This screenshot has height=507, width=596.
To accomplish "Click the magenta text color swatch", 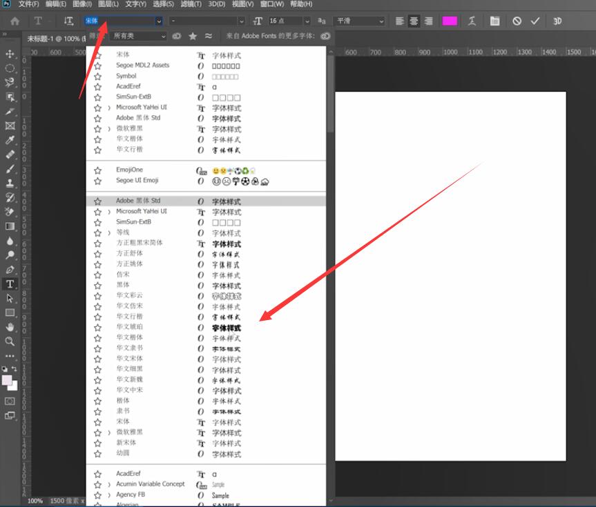I will 450,21.
